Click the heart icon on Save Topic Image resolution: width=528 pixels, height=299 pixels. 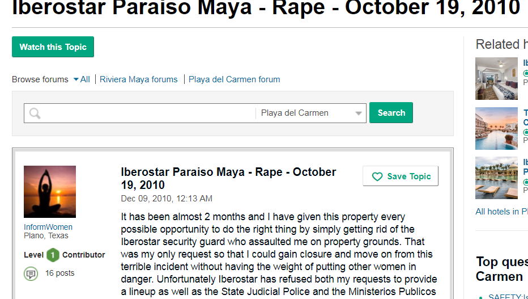(377, 177)
